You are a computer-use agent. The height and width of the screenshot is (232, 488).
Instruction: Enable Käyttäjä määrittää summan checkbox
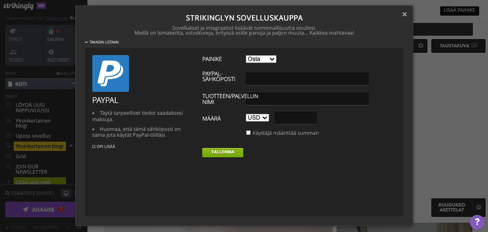248,133
